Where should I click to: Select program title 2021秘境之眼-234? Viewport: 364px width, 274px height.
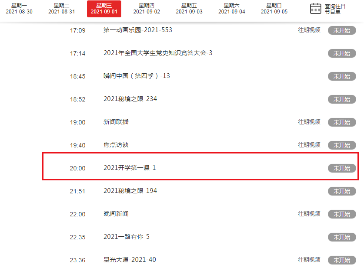coord(130,99)
